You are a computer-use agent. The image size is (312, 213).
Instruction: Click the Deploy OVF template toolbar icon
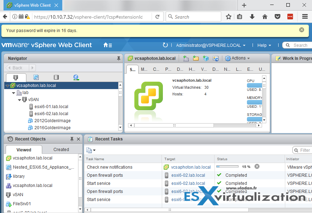tap(206, 58)
